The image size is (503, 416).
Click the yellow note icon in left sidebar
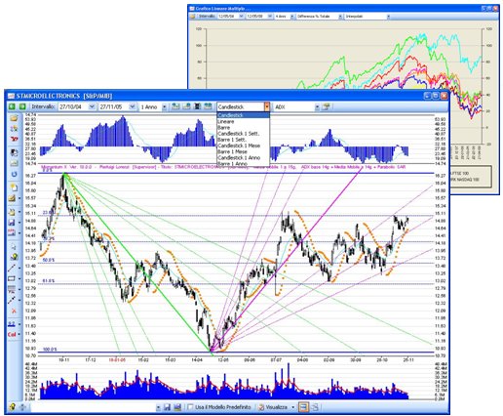[14, 187]
